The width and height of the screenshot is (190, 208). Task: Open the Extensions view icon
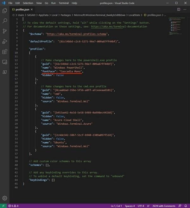[5, 52]
